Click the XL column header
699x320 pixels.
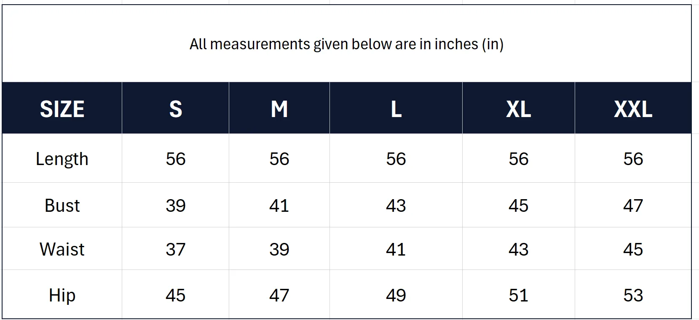pyautogui.click(x=518, y=109)
